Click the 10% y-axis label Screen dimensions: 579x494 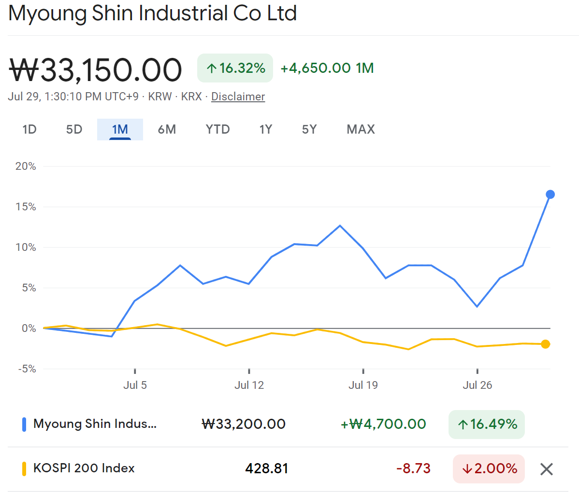point(26,247)
